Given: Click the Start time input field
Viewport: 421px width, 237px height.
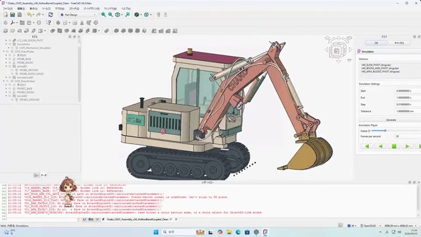Looking at the screenshot, I should (x=408, y=91).
